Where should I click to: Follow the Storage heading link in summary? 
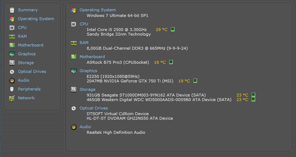[x=87, y=89]
